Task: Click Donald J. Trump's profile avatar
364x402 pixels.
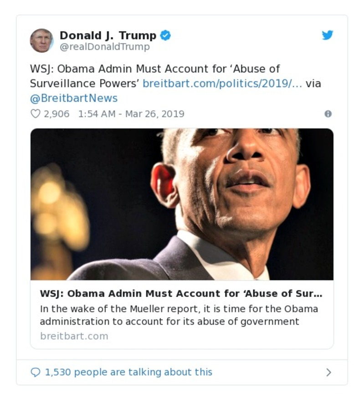Action: click(42, 39)
